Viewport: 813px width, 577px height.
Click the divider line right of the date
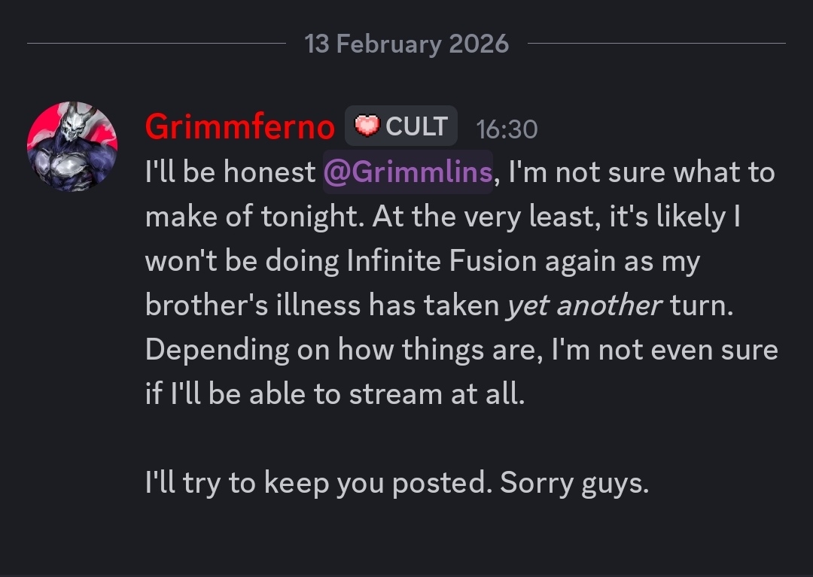coord(656,44)
